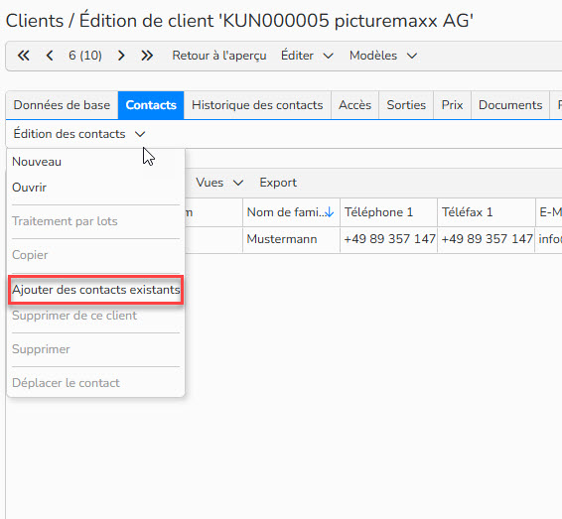Image resolution: width=562 pixels, height=519 pixels.
Task: Choose Ouvrir from the menu
Action: tap(95, 188)
